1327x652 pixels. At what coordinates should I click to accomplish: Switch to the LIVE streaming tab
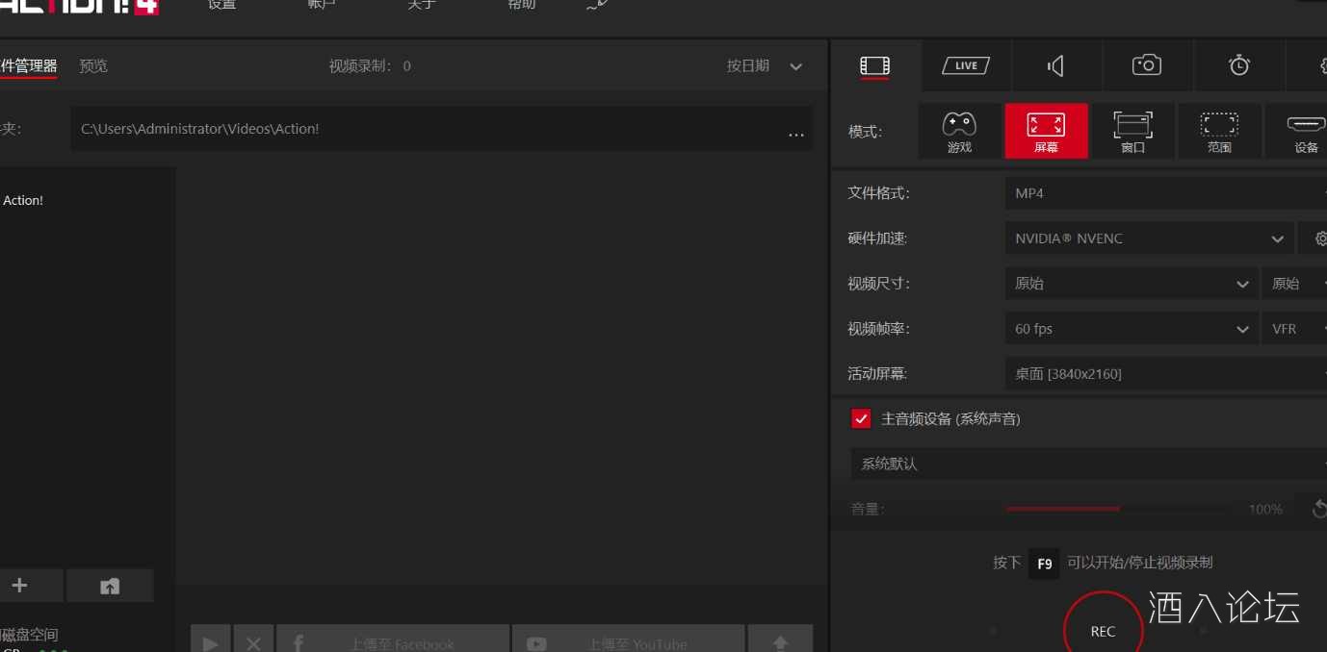click(x=966, y=65)
